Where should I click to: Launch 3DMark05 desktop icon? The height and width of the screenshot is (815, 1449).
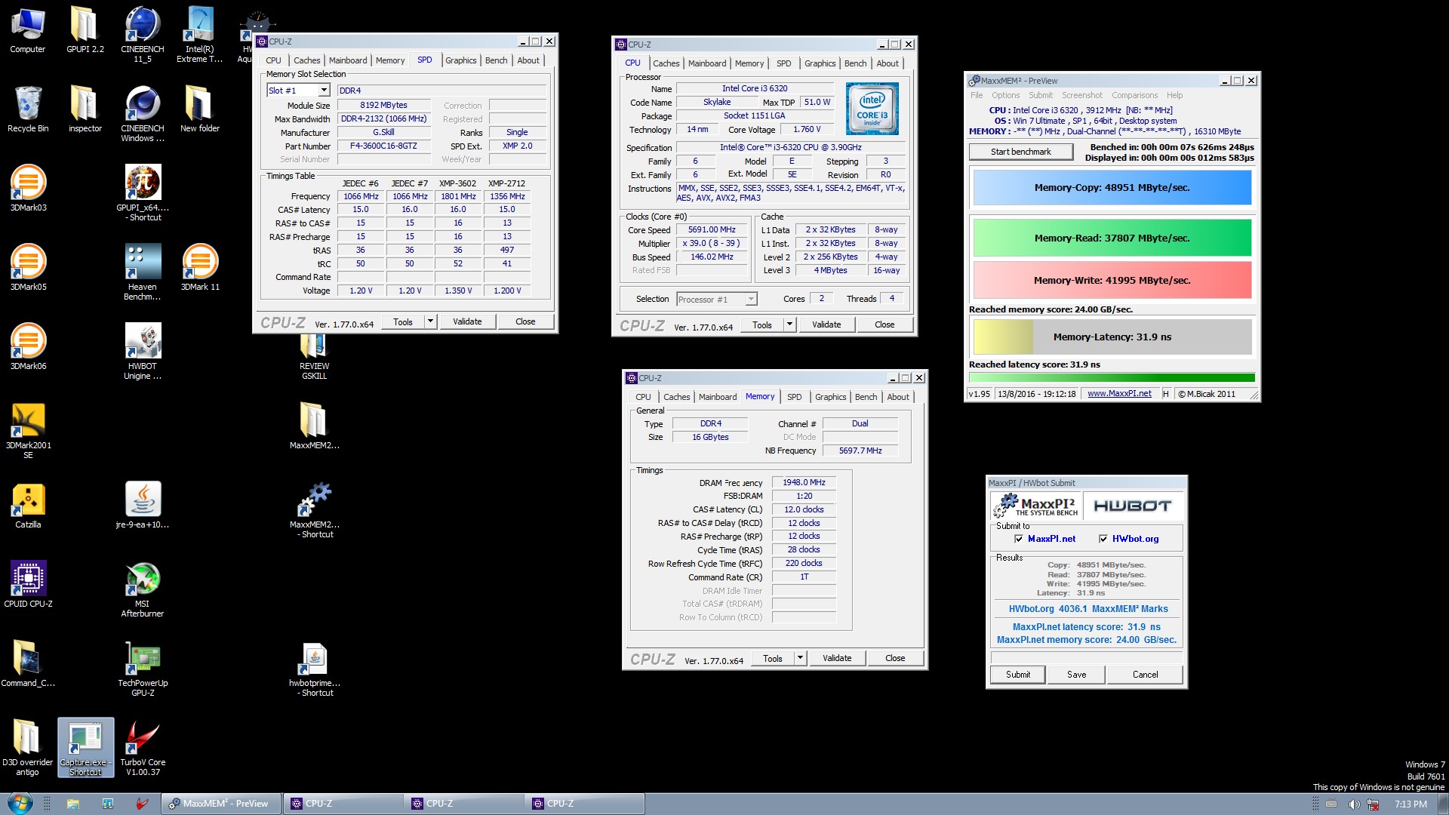pyautogui.click(x=28, y=268)
